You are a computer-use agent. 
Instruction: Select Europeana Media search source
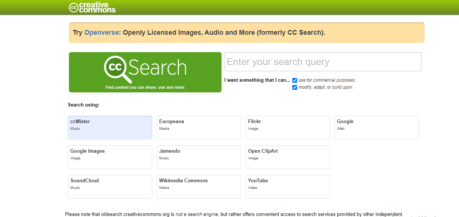(199, 128)
